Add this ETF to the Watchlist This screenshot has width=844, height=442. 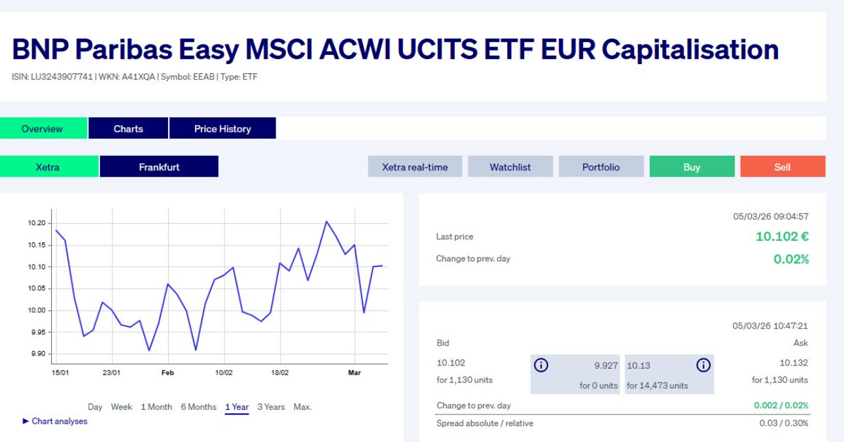[510, 167]
